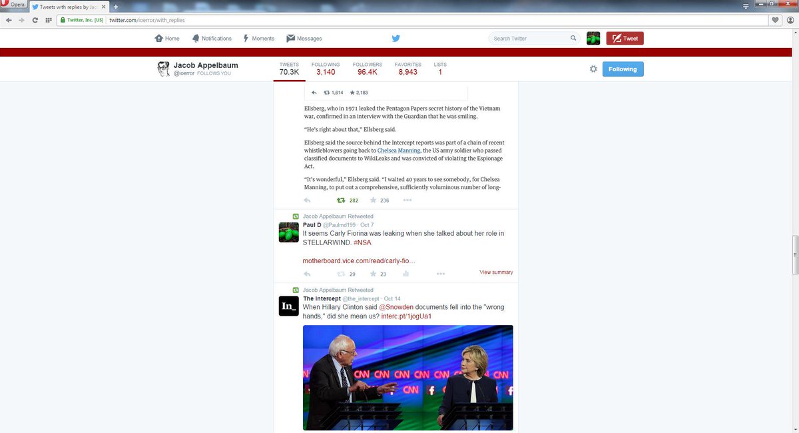The width and height of the screenshot is (799, 433).
Task: Click The Intercept's avatar
Action: (x=288, y=306)
